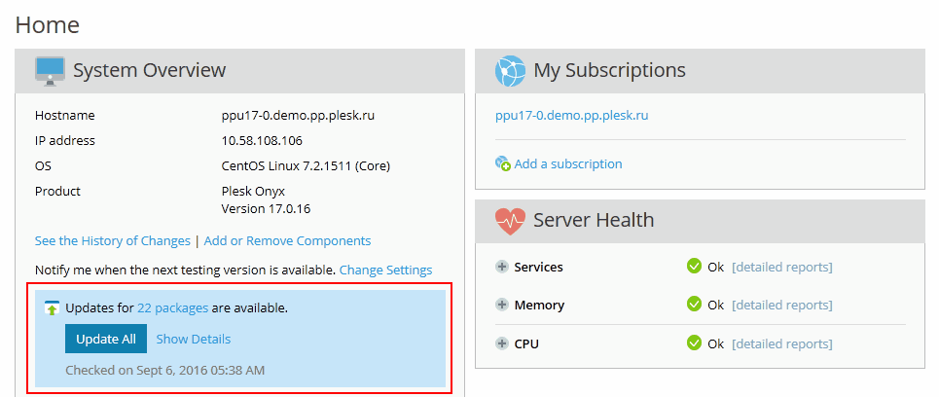The width and height of the screenshot is (939, 397).
Task: Open the 22 packages link
Action: click(172, 308)
